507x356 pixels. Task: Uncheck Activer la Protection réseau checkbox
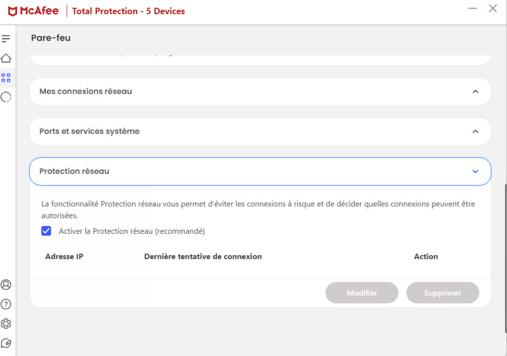click(x=47, y=231)
